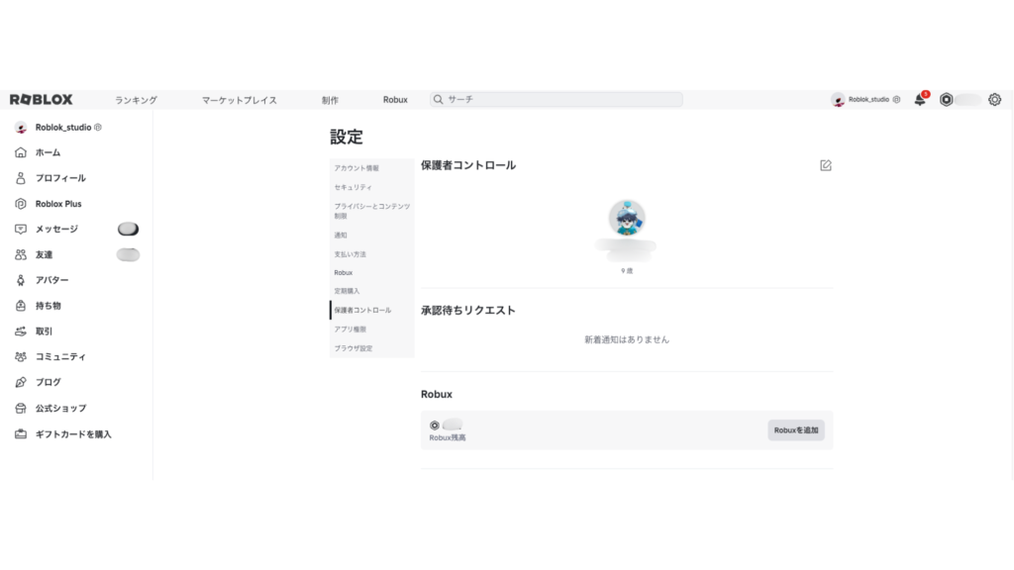Image resolution: width=1014 pixels, height=570 pixels.
Task: Open メッセージ in the sidebar
Action: pos(46,229)
